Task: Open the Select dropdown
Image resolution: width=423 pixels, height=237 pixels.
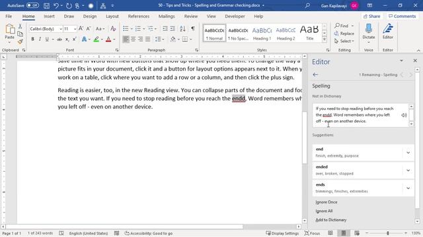Action: point(344,41)
